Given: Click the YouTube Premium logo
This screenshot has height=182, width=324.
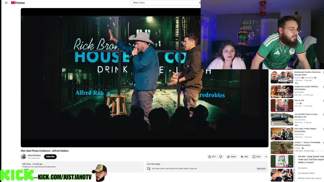Looking at the screenshot, I should tap(18, 3).
